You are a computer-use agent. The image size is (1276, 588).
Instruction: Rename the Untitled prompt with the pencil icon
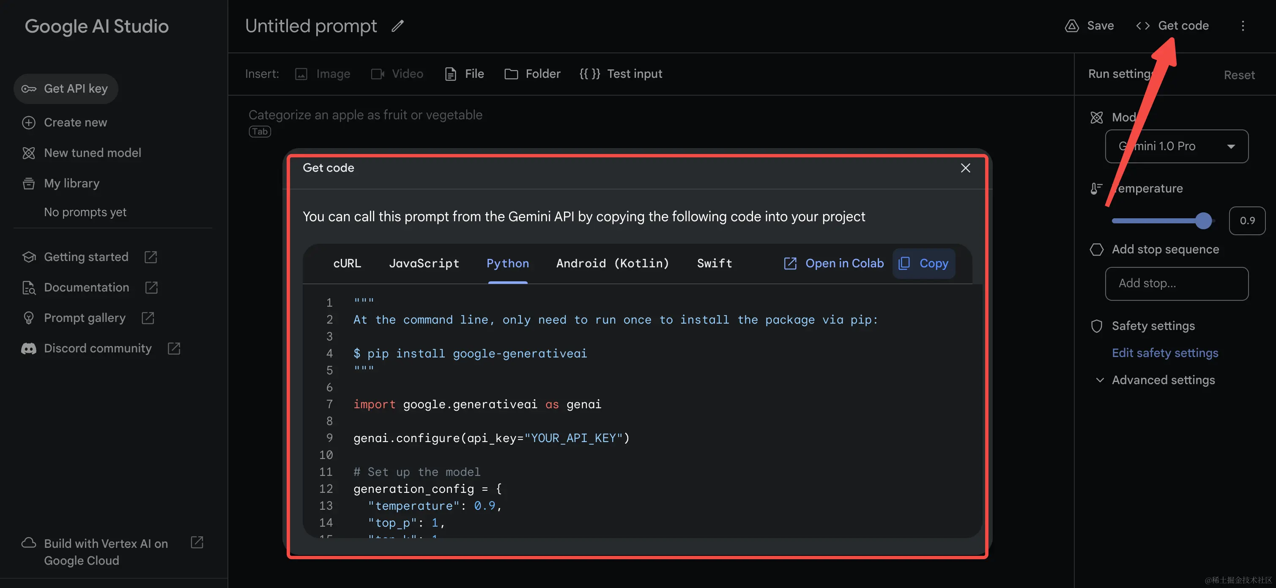(x=397, y=25)
